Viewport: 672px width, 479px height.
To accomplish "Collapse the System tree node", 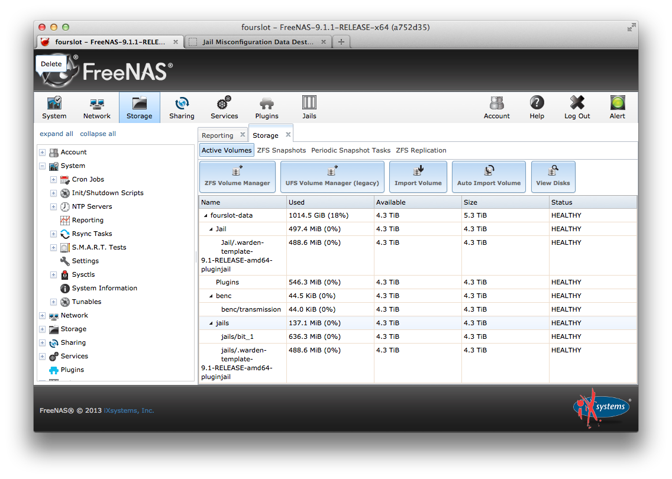I will pos(43,166).
